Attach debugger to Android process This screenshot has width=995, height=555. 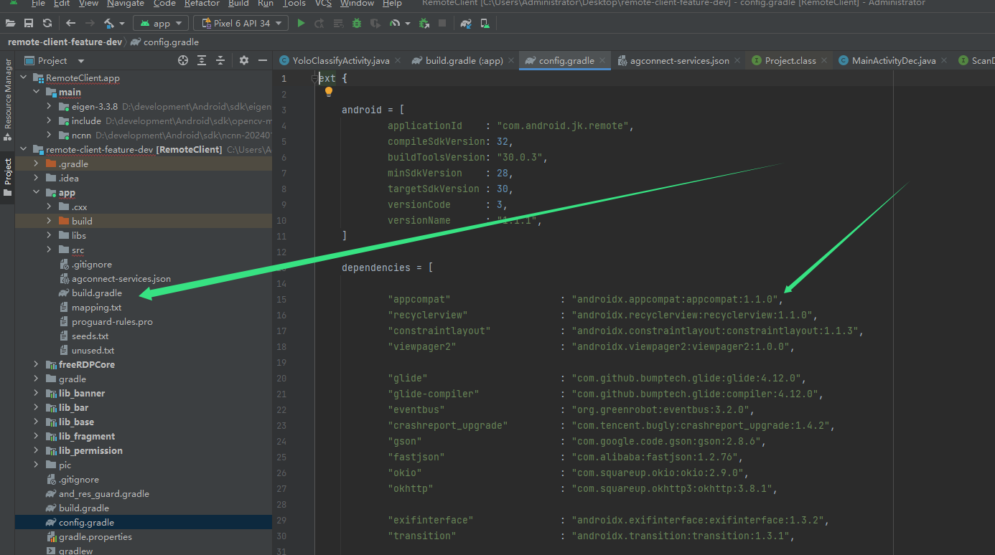[x=424, y=23]
